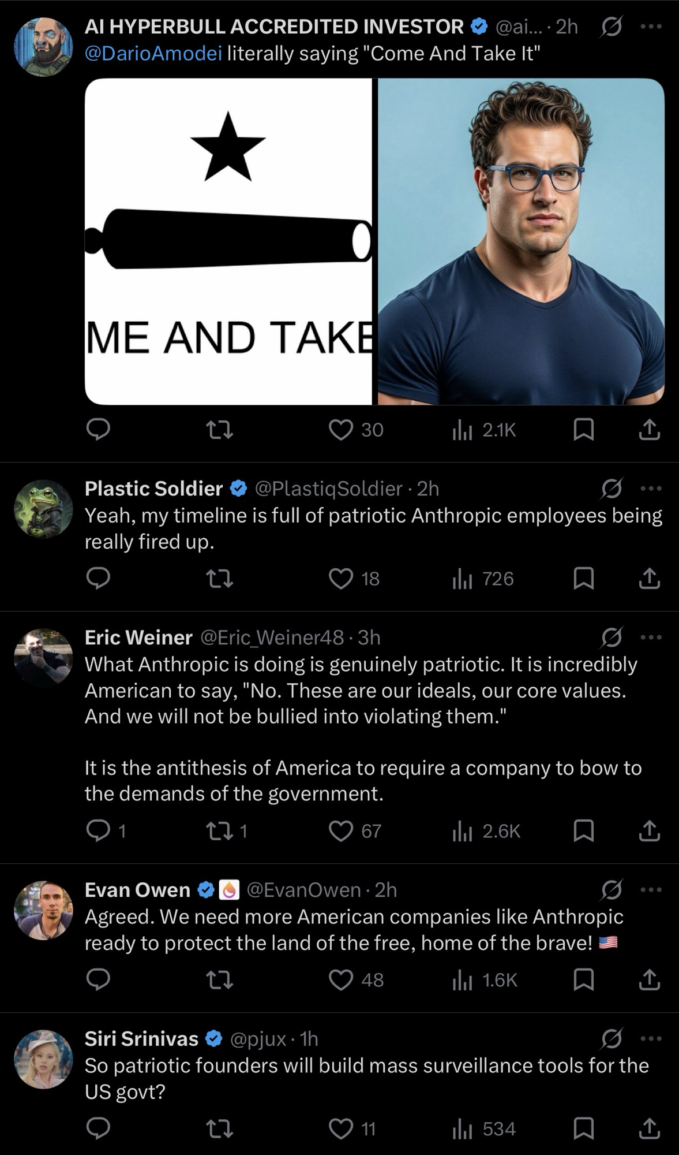Viewport: 679px width, 1155px height.
Task: Like Eric Weiner's tweet
Action: (341, 831)
